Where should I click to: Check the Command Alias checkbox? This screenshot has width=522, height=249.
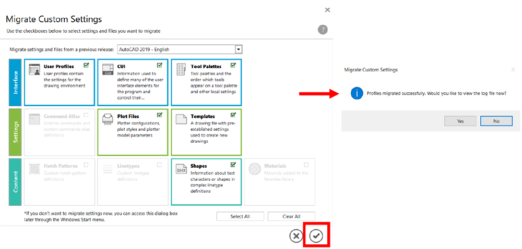point(86,115)
